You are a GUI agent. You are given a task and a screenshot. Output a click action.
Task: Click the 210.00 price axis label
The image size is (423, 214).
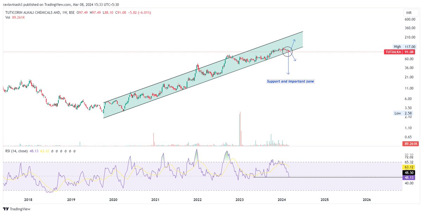(x=410, y=37)
